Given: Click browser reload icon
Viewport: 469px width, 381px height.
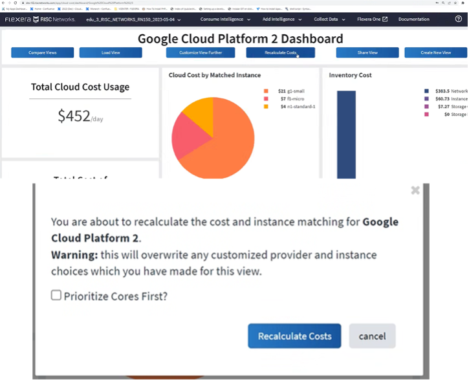Looking at the screenshot, I should pyautogui.click(x=16, y=3).
